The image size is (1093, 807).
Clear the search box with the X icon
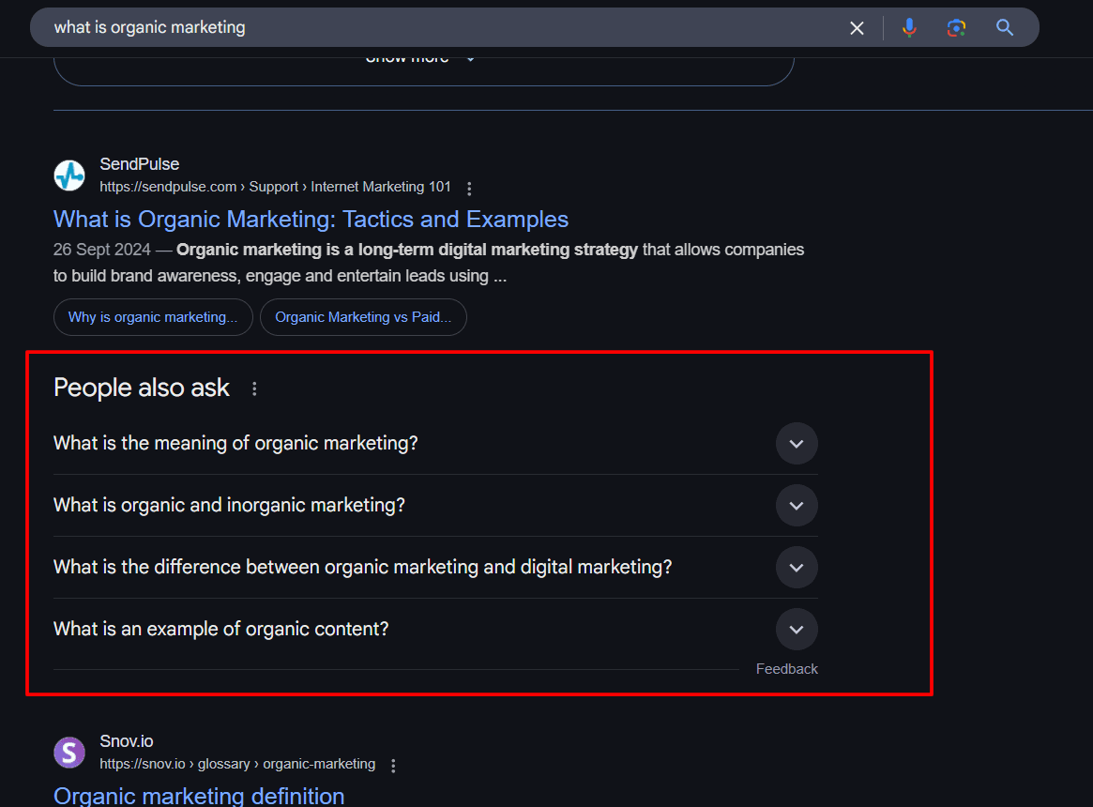tap(857, 28)
